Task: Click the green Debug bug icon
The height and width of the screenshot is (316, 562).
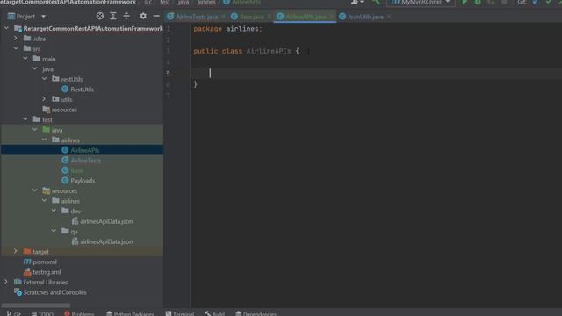Action: point(478,2)
